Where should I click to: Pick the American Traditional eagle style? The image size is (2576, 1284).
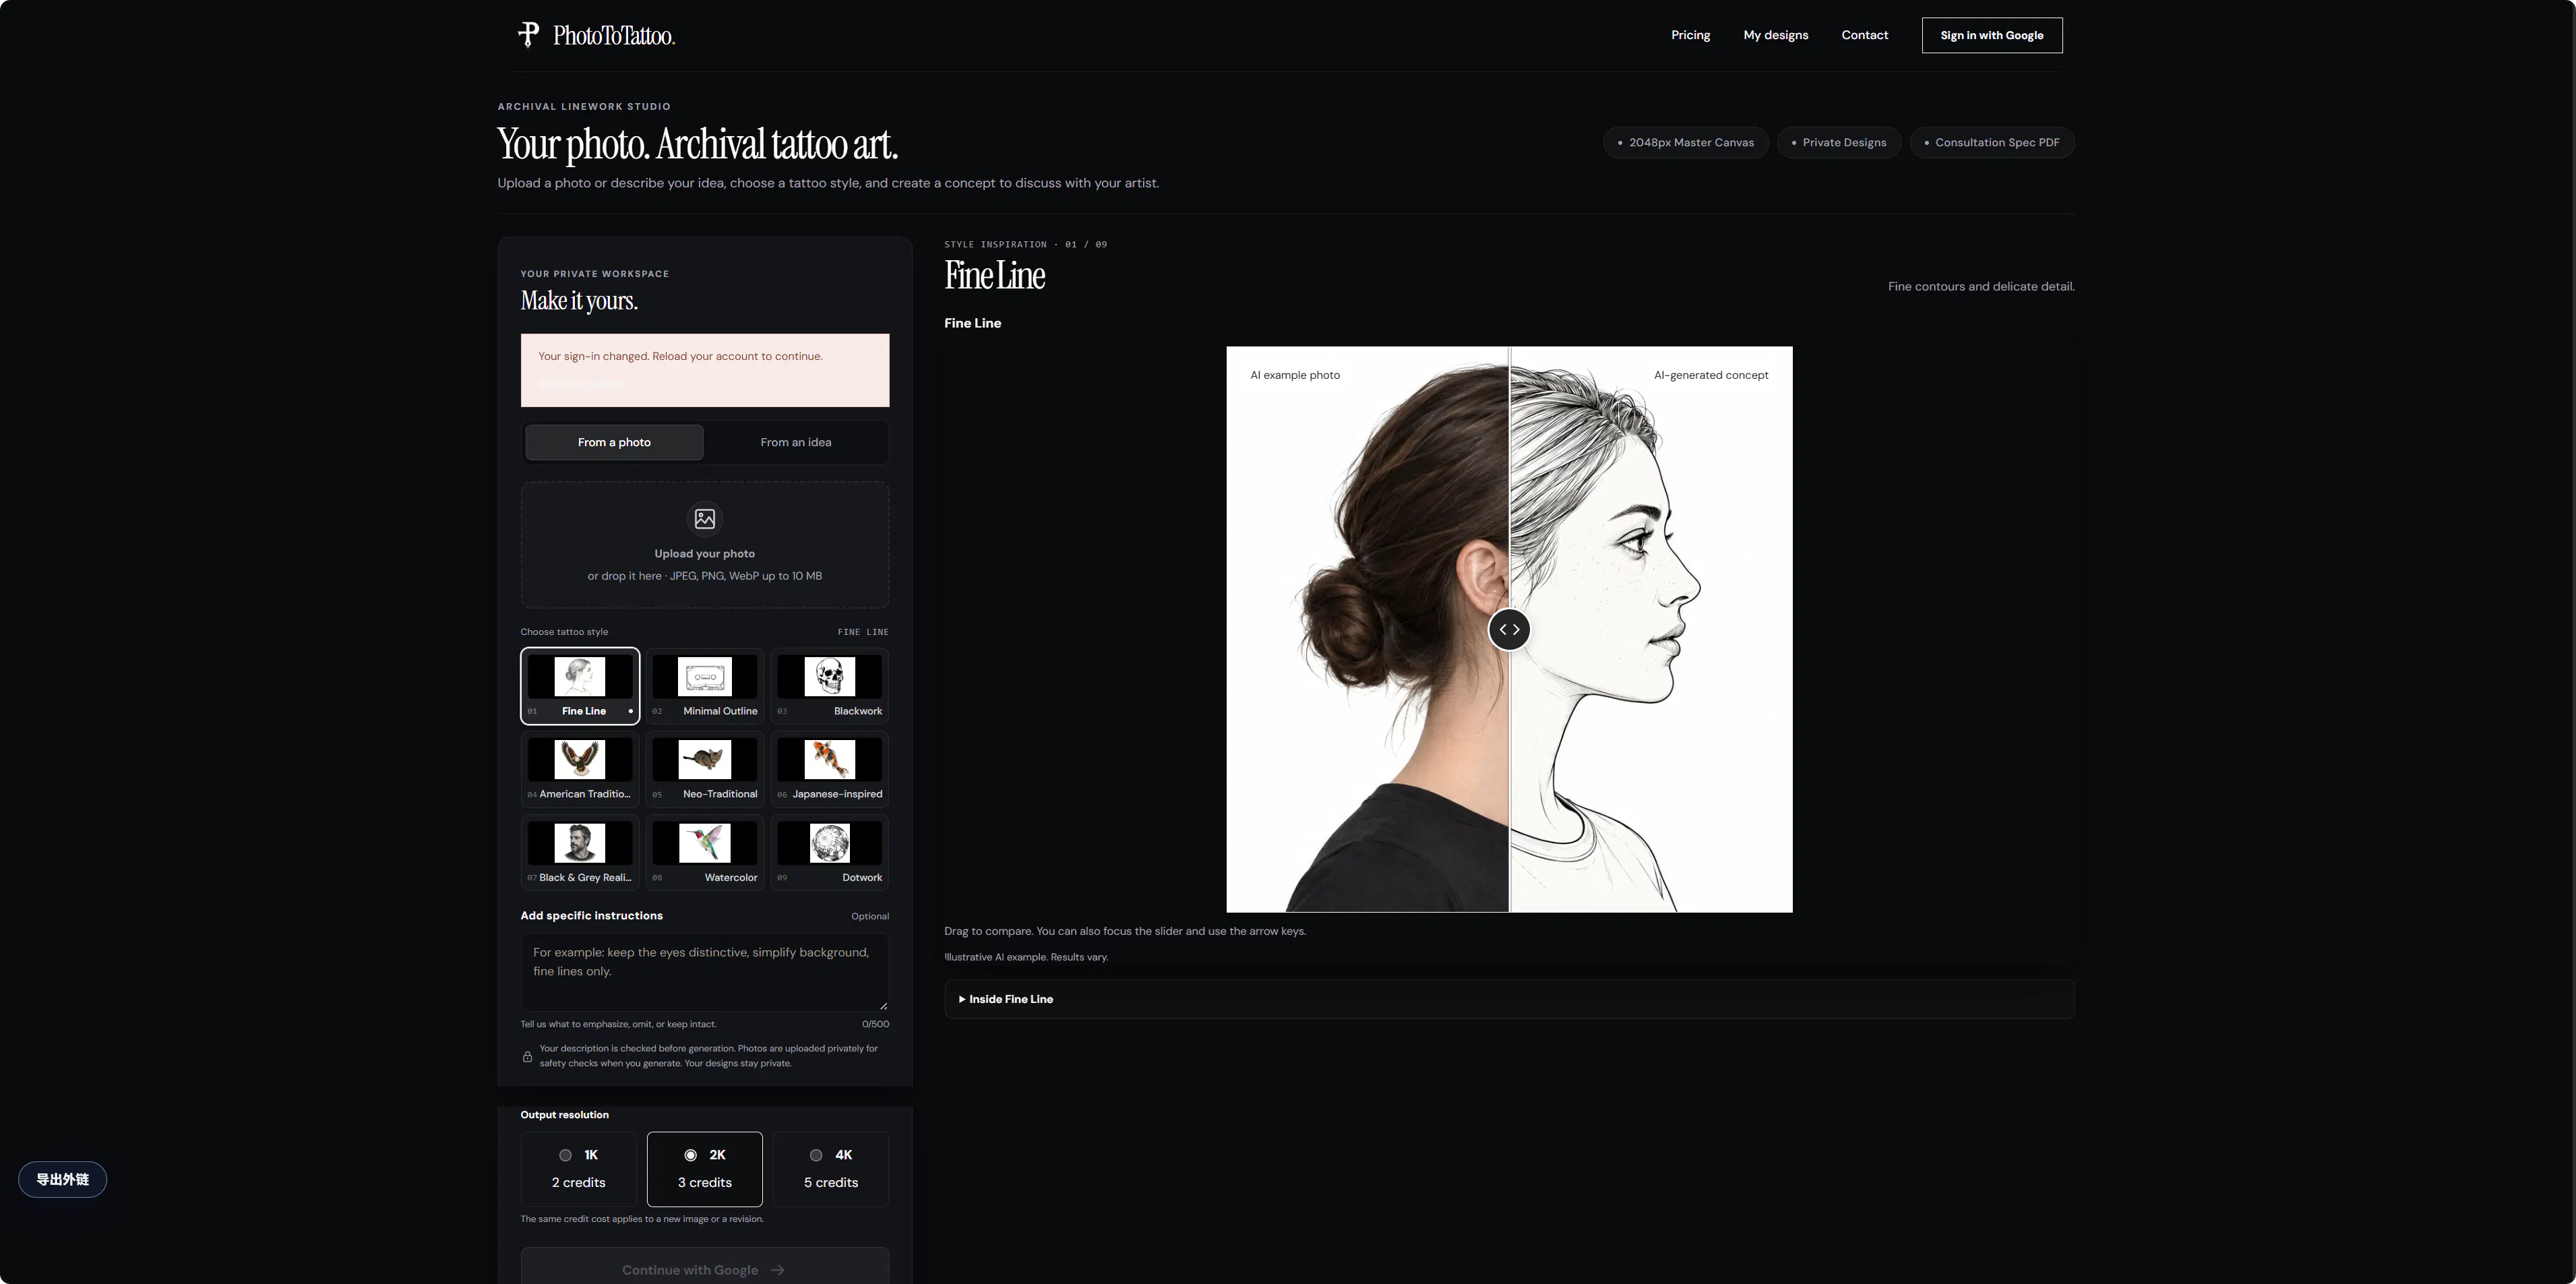click(580, 768)
